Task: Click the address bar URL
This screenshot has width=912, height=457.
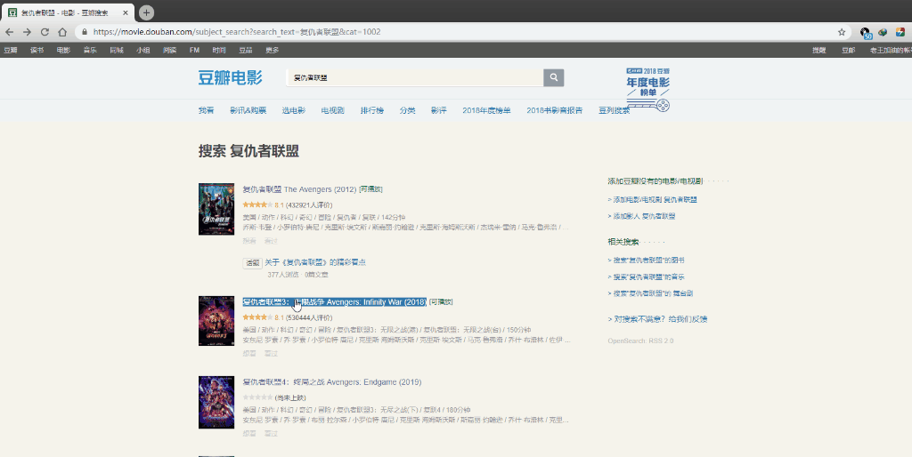Action: pyautogui.click(x=237, y=32)
